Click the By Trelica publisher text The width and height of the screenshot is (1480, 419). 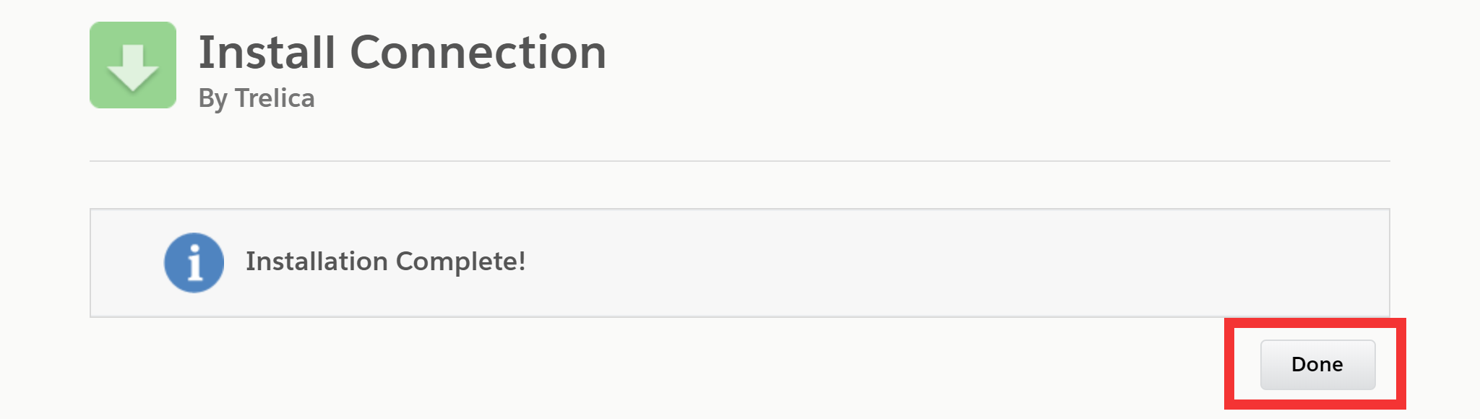pos(257,98)
